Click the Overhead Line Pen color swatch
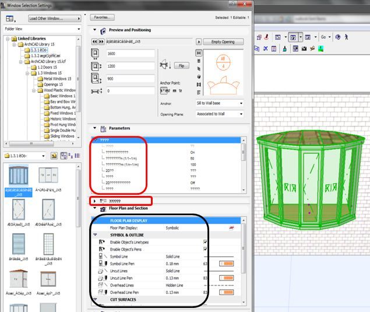This screenshot has width=370, height=312. pos(227,292)
